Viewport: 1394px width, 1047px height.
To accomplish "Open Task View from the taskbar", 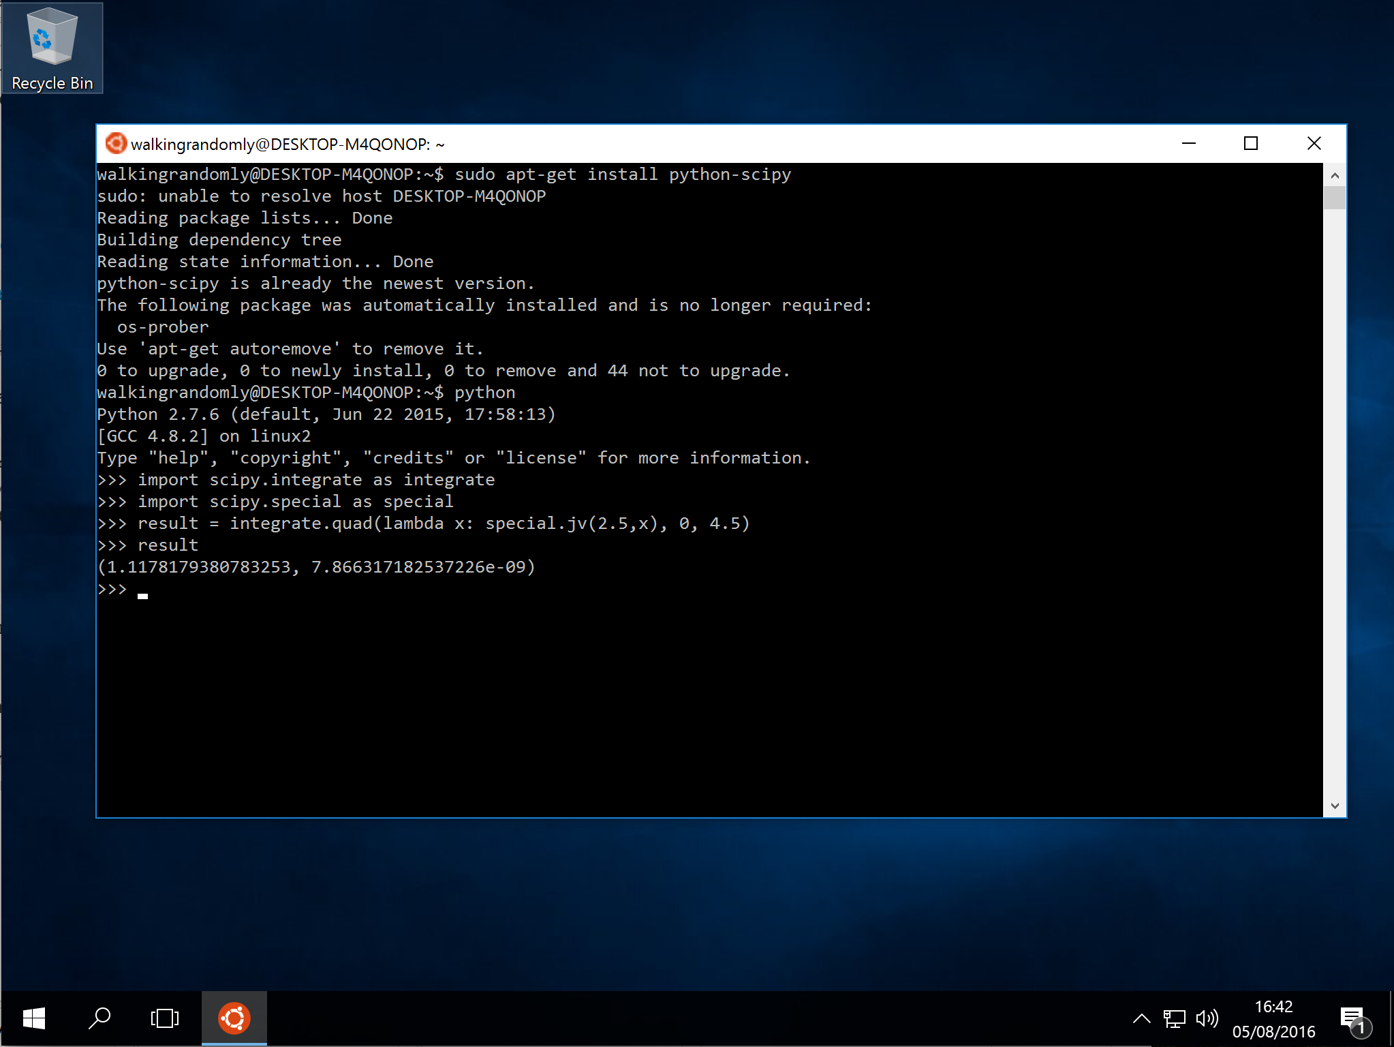I will coord(164,1018).
